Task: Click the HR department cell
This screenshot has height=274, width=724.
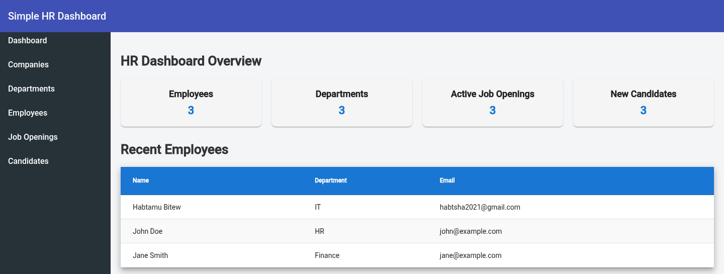Action: click(x=320, y=231)
